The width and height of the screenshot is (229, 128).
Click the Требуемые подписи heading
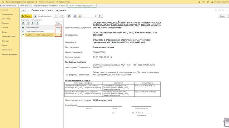tap(75, 62)
